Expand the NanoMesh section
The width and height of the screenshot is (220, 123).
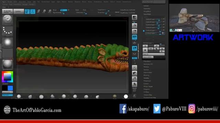147,14
